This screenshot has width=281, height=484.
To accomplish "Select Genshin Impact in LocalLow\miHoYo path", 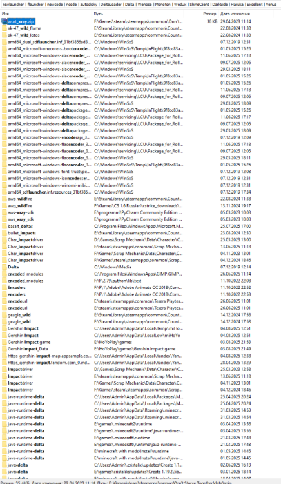I will [x=23, y=335].
